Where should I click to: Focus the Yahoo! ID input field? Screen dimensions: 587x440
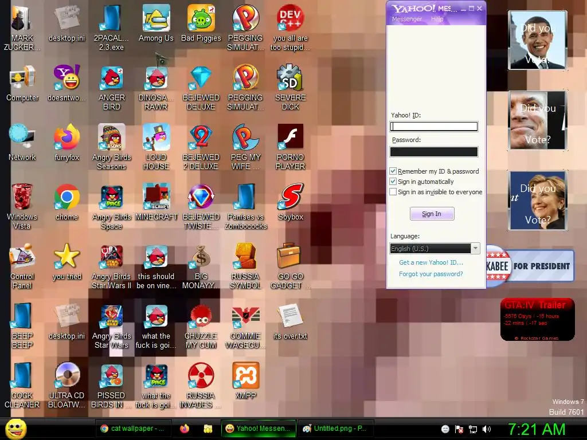coord(434,127)
